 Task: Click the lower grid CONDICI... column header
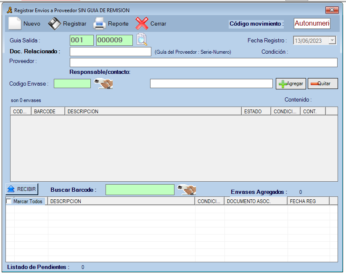pyautogui.click(x=210, y=201)
